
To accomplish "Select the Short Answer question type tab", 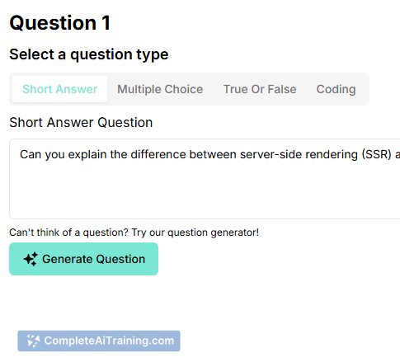I will coord(59,89).
